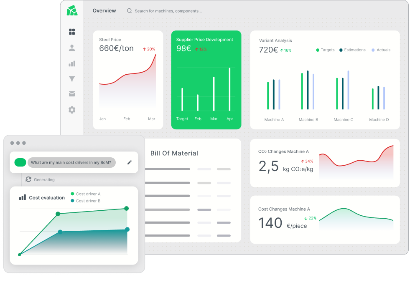Open the mail envelope icon in sidebar
415x285 pixels.
[72, 94]
